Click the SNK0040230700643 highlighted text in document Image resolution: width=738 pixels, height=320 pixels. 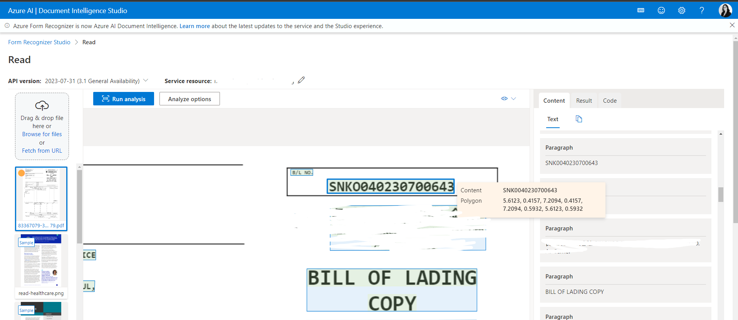point(391,187)
